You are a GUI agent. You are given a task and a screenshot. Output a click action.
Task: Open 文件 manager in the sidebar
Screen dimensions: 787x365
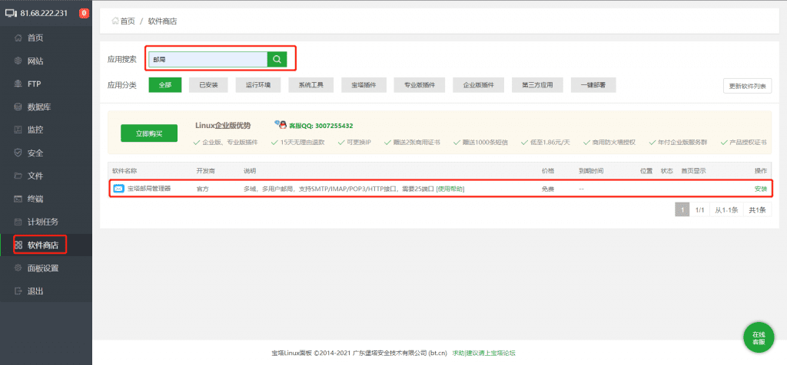click(x=35, y=176)
